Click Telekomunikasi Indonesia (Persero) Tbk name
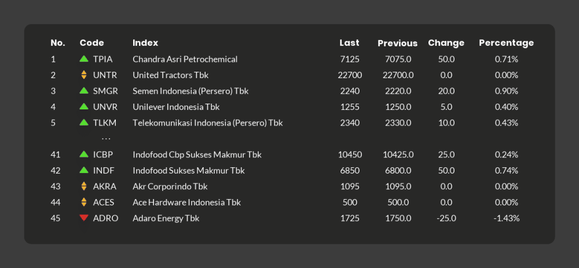The height and width of the screenshot is (268, 579). 207,123
